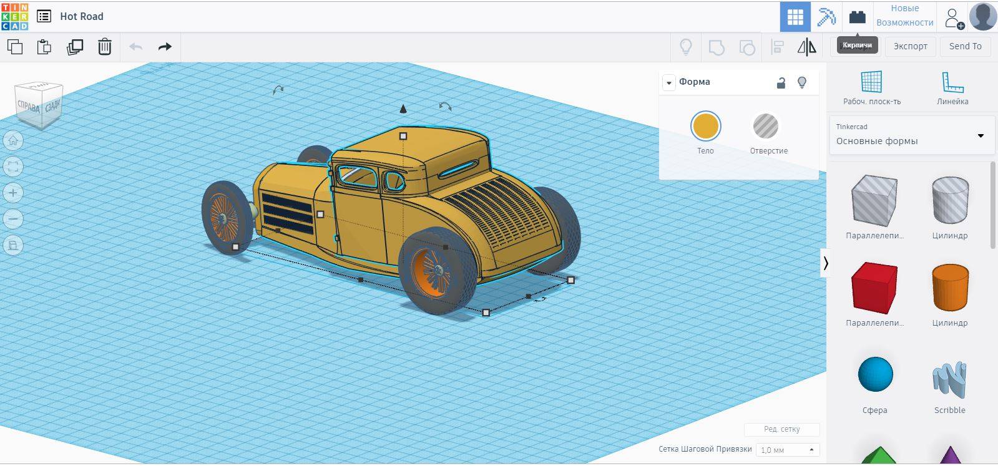Open the Bricks view icon
This screenshot has height=466, width=998.
click(858, 17)
